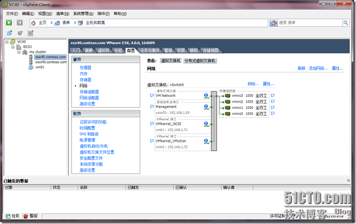Open the info bubble beside Management
This screenshot has width=356, height=224.
(x=152, y=106)
